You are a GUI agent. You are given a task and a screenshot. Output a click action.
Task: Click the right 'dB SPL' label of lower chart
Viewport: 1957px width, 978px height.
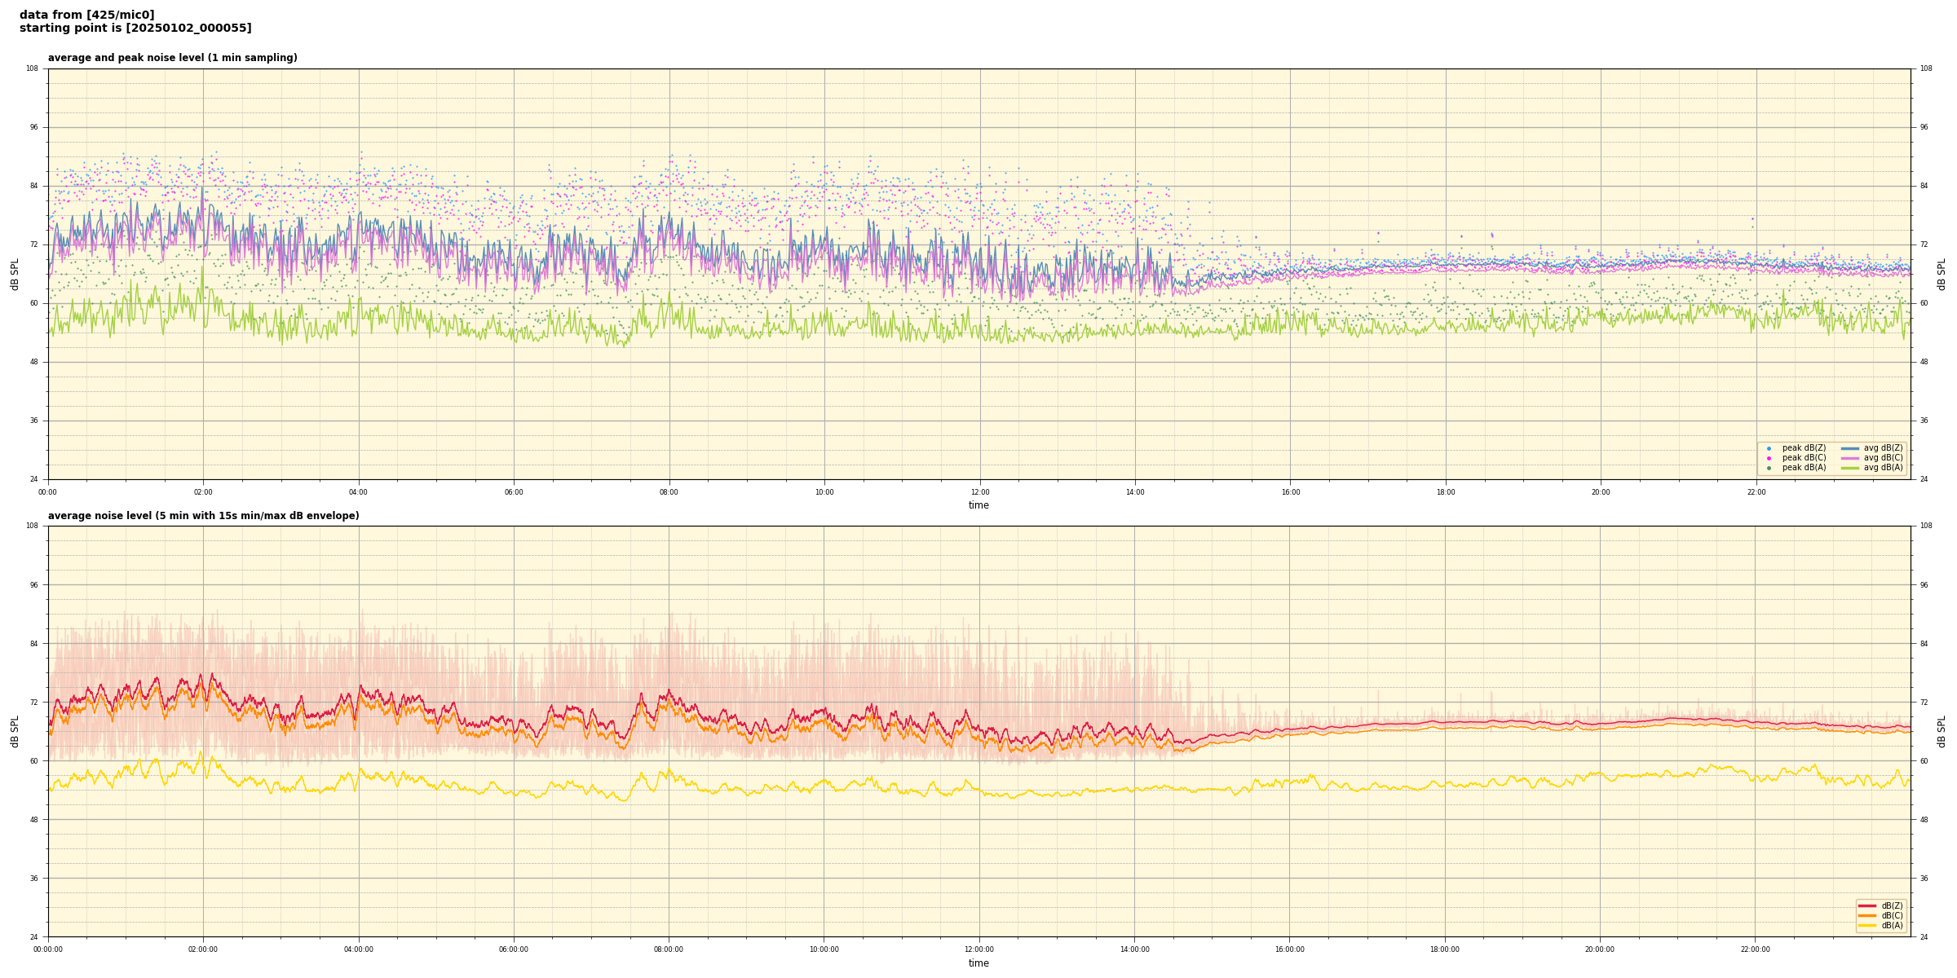1942,731
